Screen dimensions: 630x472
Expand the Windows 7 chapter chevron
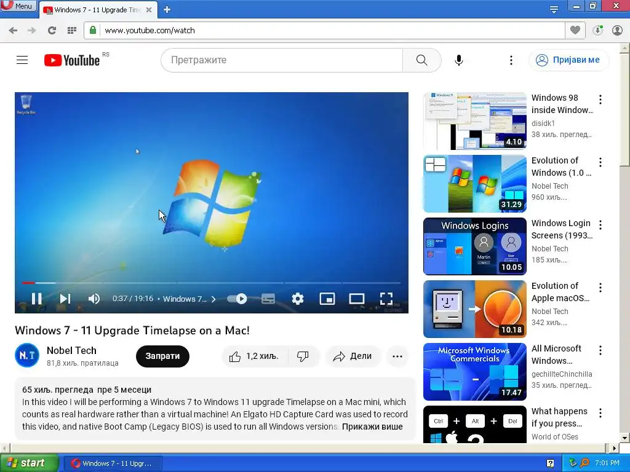point(213,299)
